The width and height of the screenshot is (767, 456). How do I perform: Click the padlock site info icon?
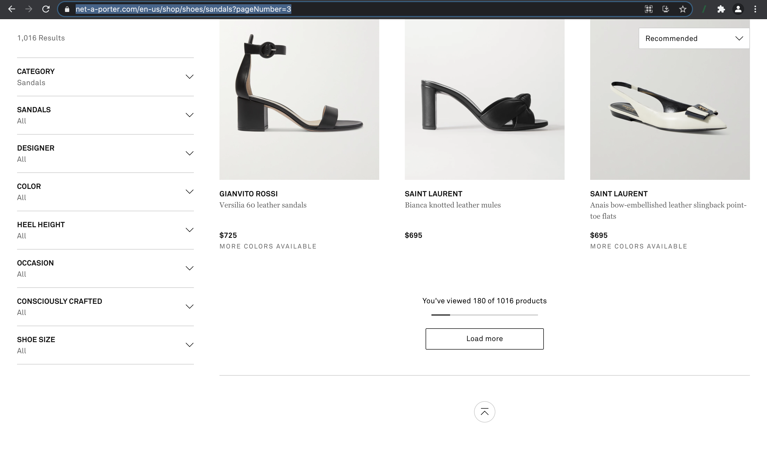tap(67, 9)
